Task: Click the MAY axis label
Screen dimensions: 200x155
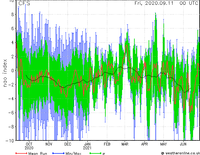Action: coord(163,144)
